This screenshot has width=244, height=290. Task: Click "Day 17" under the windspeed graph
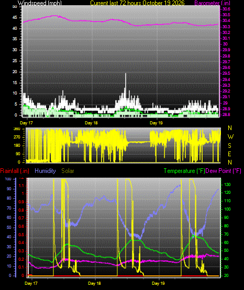pyautogui.click(x=26, y=123)
